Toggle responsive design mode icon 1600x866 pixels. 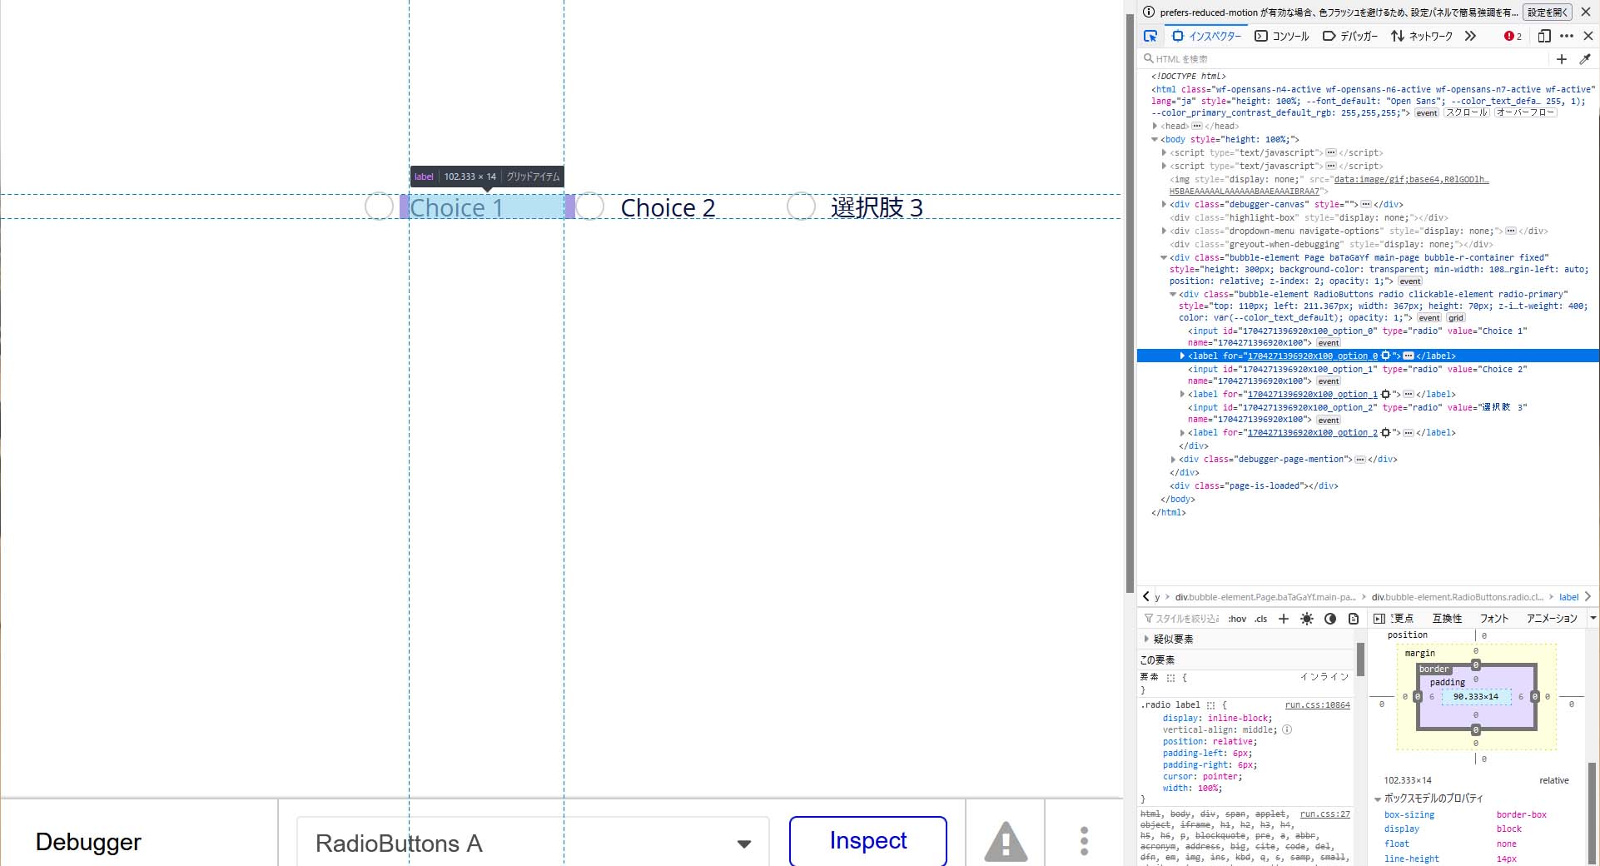[x=1544, y=36]
